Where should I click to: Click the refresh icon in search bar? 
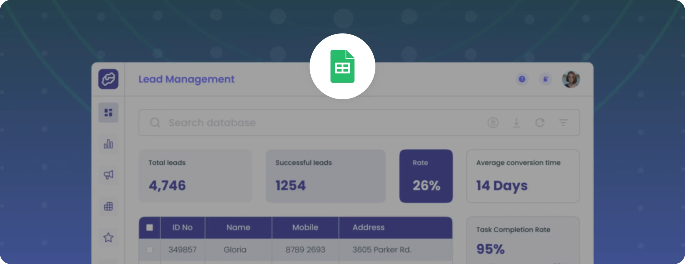click(x=540, y=123)
